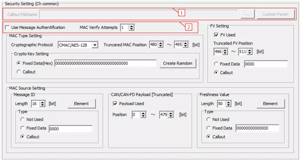The height and width of the screenshot is (161, 300).
Task: Click the Message ID Length field showing 16
Action: point(36,104)
